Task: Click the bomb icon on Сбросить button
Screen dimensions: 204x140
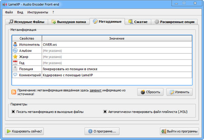Action: [143, 92]
